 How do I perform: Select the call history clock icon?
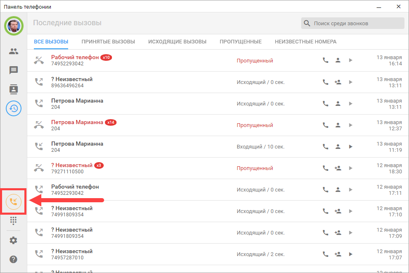[14, 108]
